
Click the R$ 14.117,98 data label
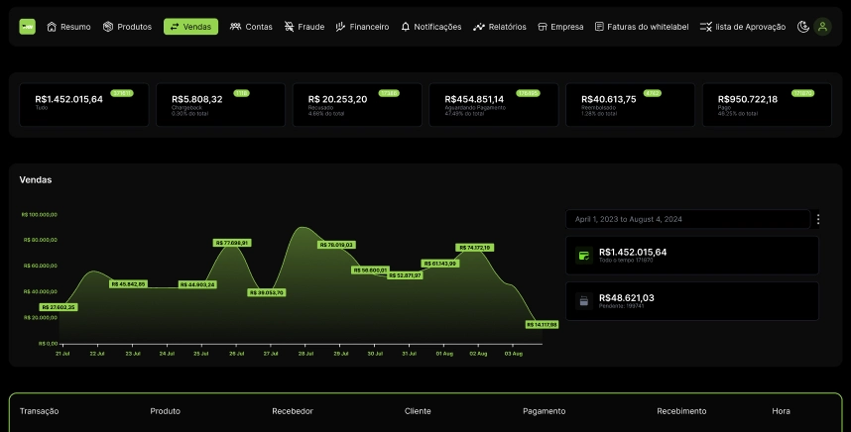[x=542, y=325]
